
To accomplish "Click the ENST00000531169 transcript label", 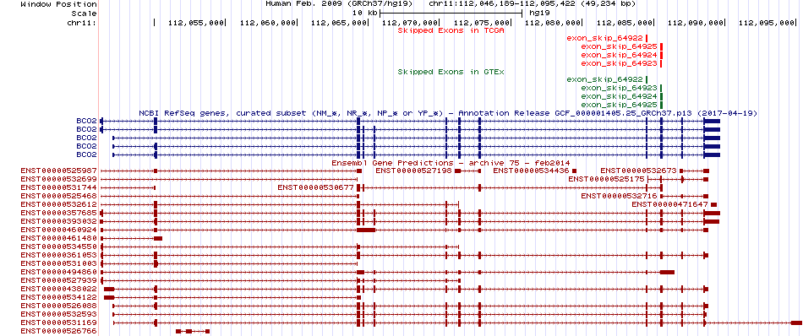I will [59, 322].
